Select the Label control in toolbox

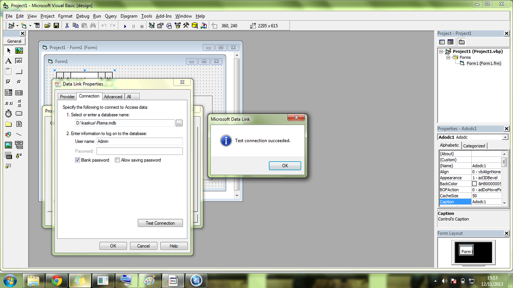coord(8,61)
